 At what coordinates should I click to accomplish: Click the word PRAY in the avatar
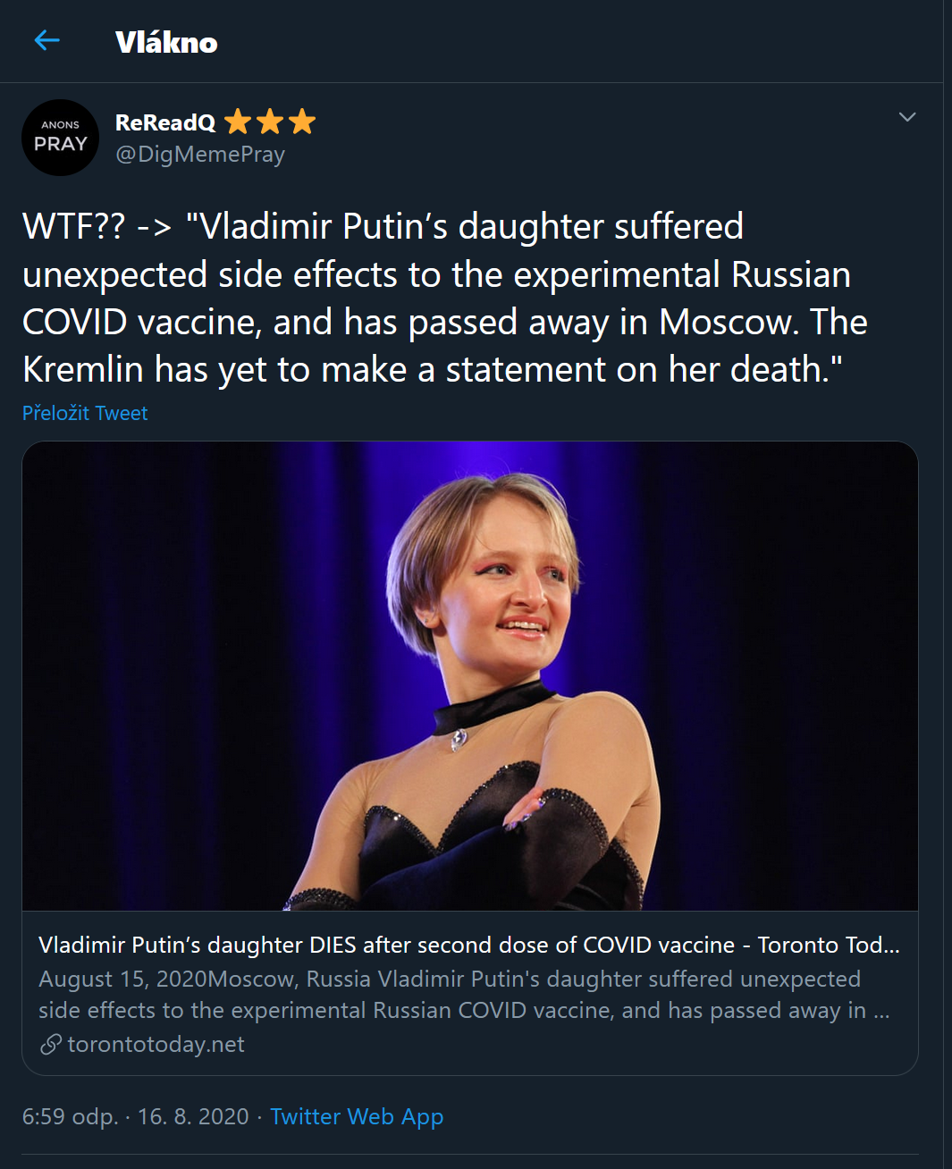click(x=61, y=144)
